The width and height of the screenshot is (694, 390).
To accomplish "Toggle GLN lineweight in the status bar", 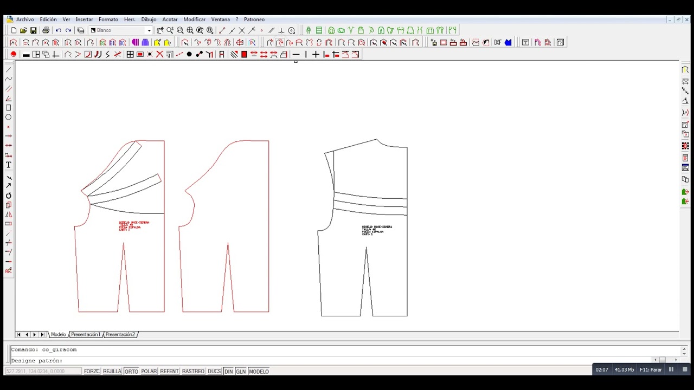I will [x=241, y=372].
